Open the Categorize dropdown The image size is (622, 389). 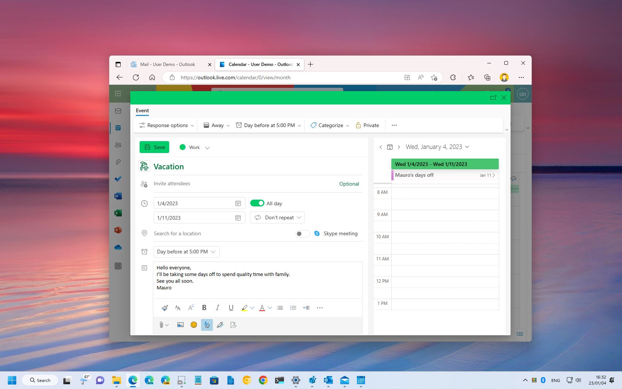point(330,125)
